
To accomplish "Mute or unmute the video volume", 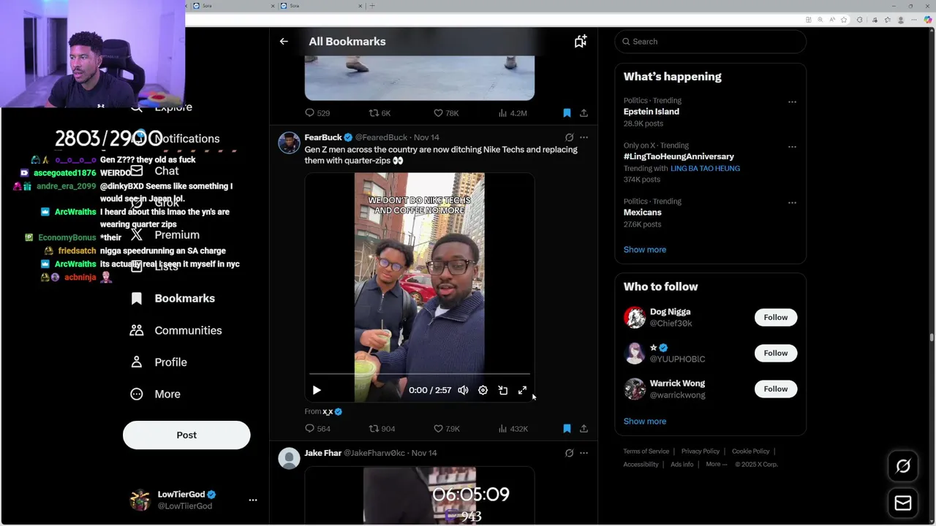I will click(463, 390).
